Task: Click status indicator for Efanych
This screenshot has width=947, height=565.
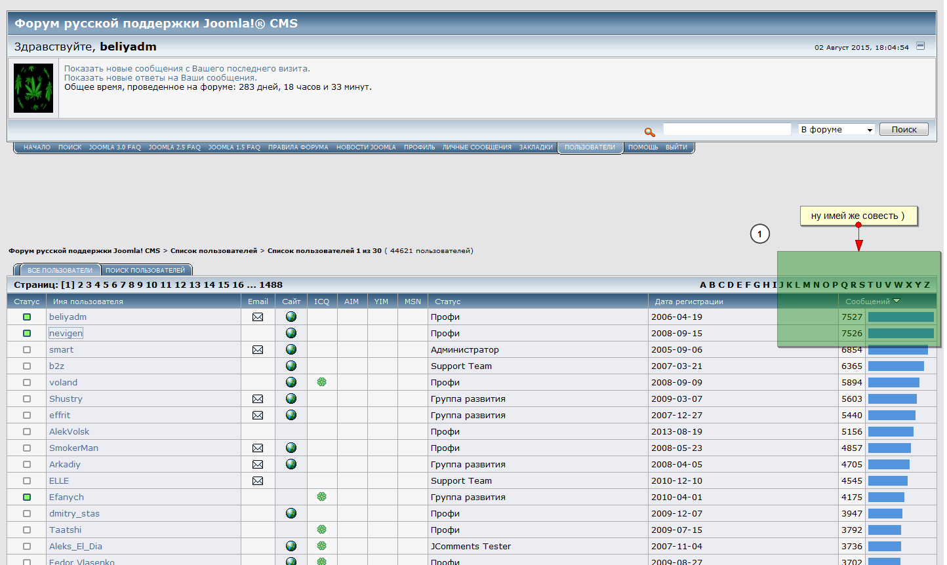Action: pyautogui.click(x=27, y=497)
